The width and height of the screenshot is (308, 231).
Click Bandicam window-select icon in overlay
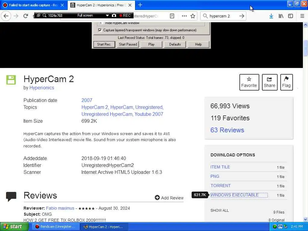click(38, 15)
